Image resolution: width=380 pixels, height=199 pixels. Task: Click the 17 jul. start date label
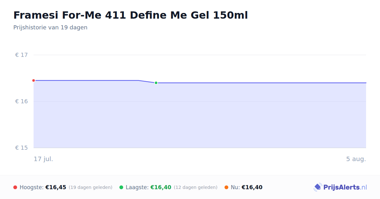[43, 159]
